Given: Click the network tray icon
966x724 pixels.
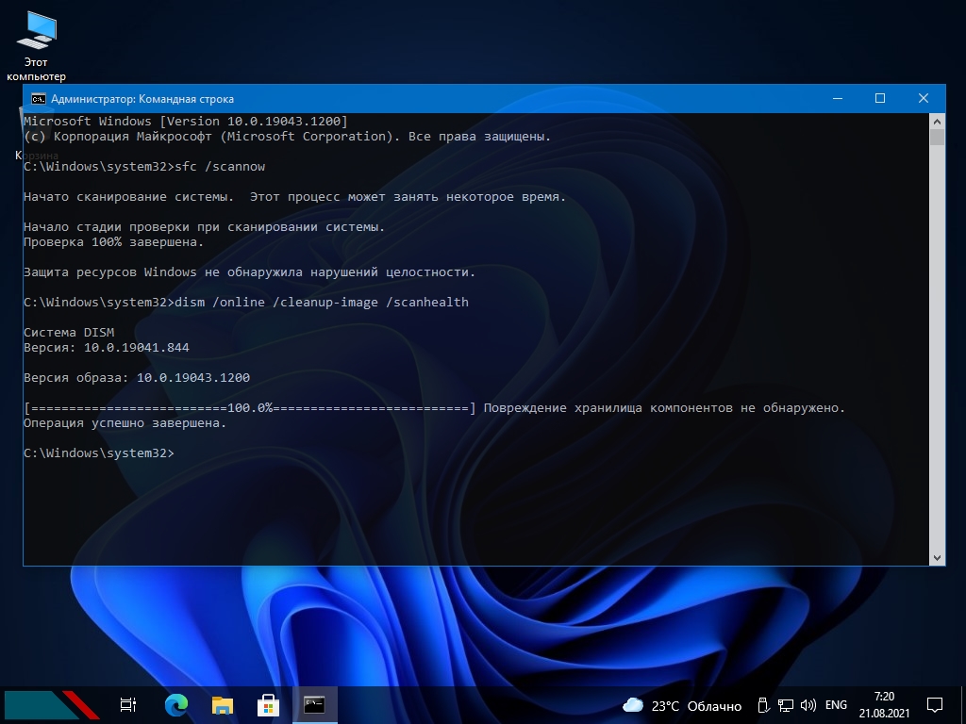Looking at the screenshot, I should point(785,705).
